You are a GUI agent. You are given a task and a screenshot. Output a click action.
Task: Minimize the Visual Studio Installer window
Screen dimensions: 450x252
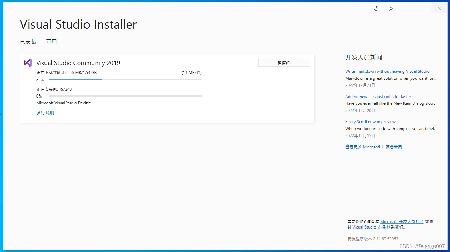pyautogui.click(x=408, y=8)
